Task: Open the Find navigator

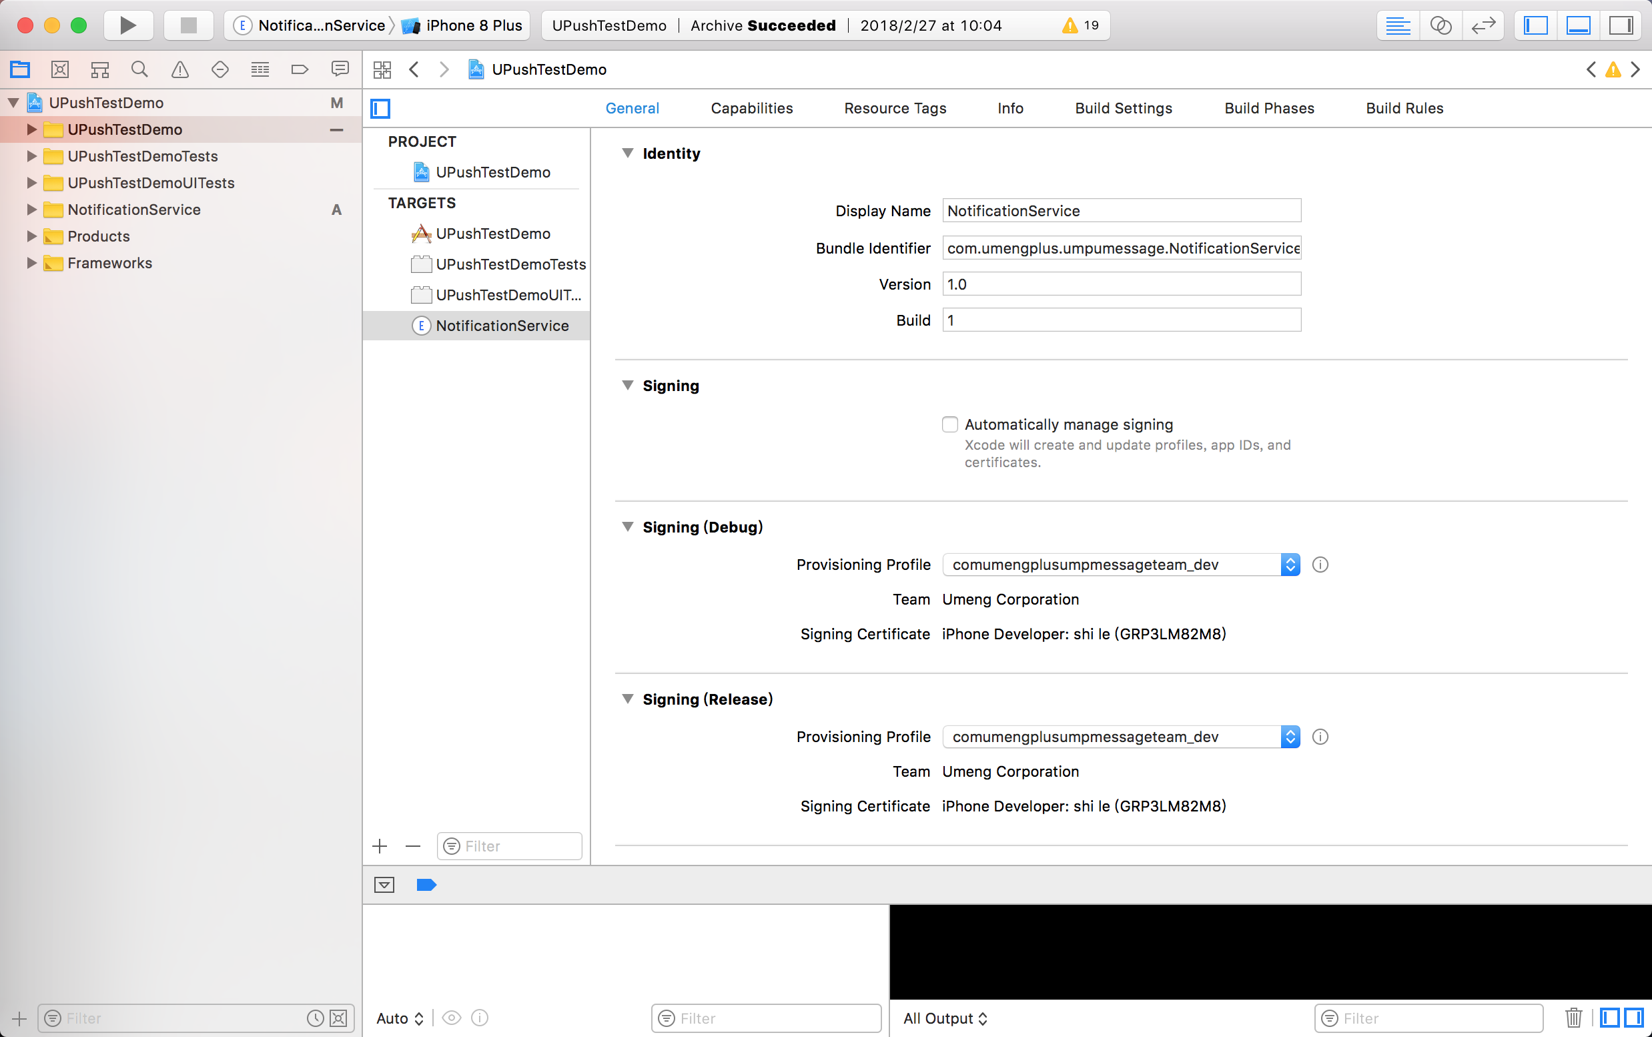Action: pyautogui.click(x=139, y=69)
